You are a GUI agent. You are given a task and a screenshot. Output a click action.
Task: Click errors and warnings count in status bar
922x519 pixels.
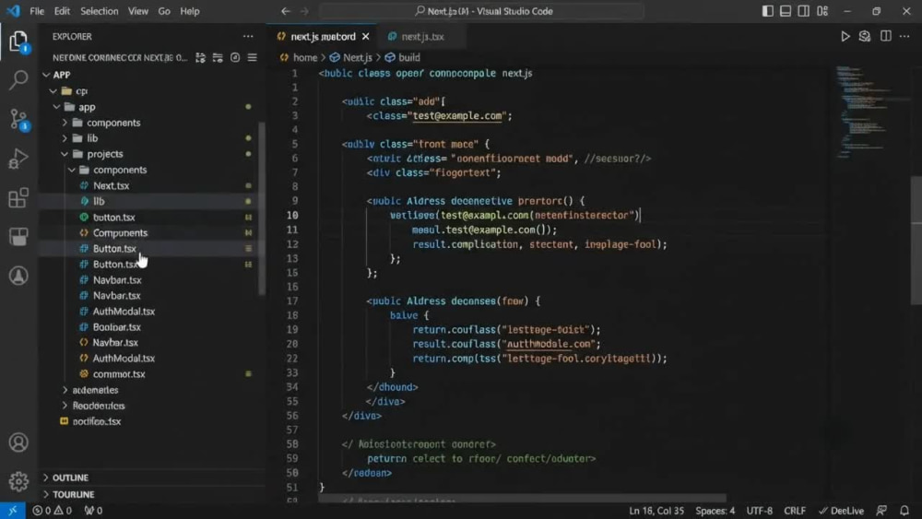coord(52,510)
